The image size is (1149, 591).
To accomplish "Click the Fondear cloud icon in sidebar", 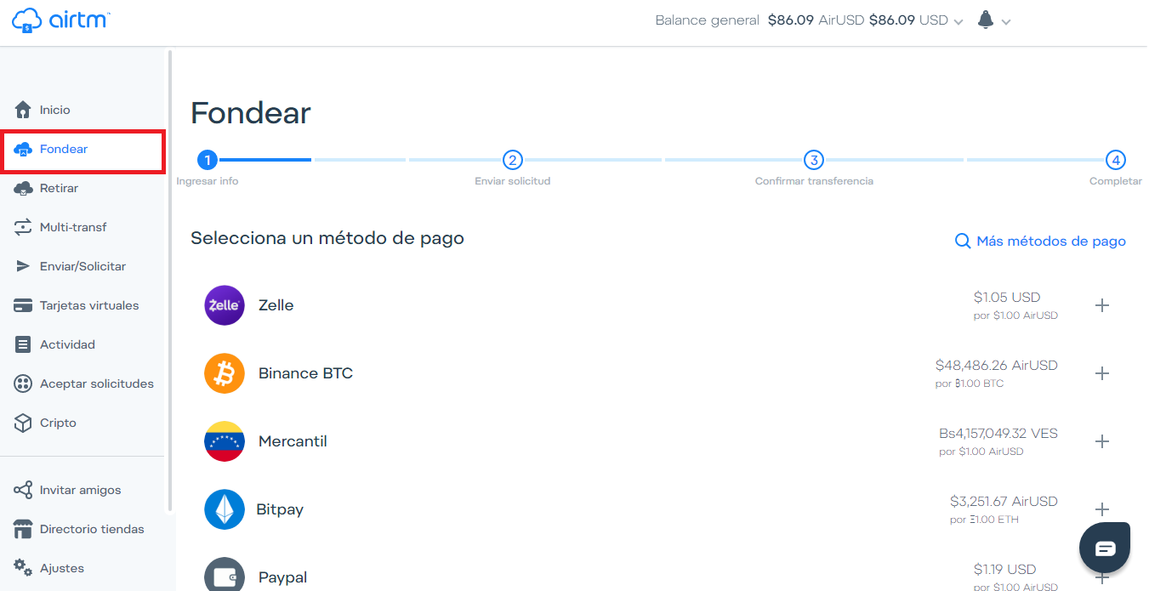I will coord(23,150).
